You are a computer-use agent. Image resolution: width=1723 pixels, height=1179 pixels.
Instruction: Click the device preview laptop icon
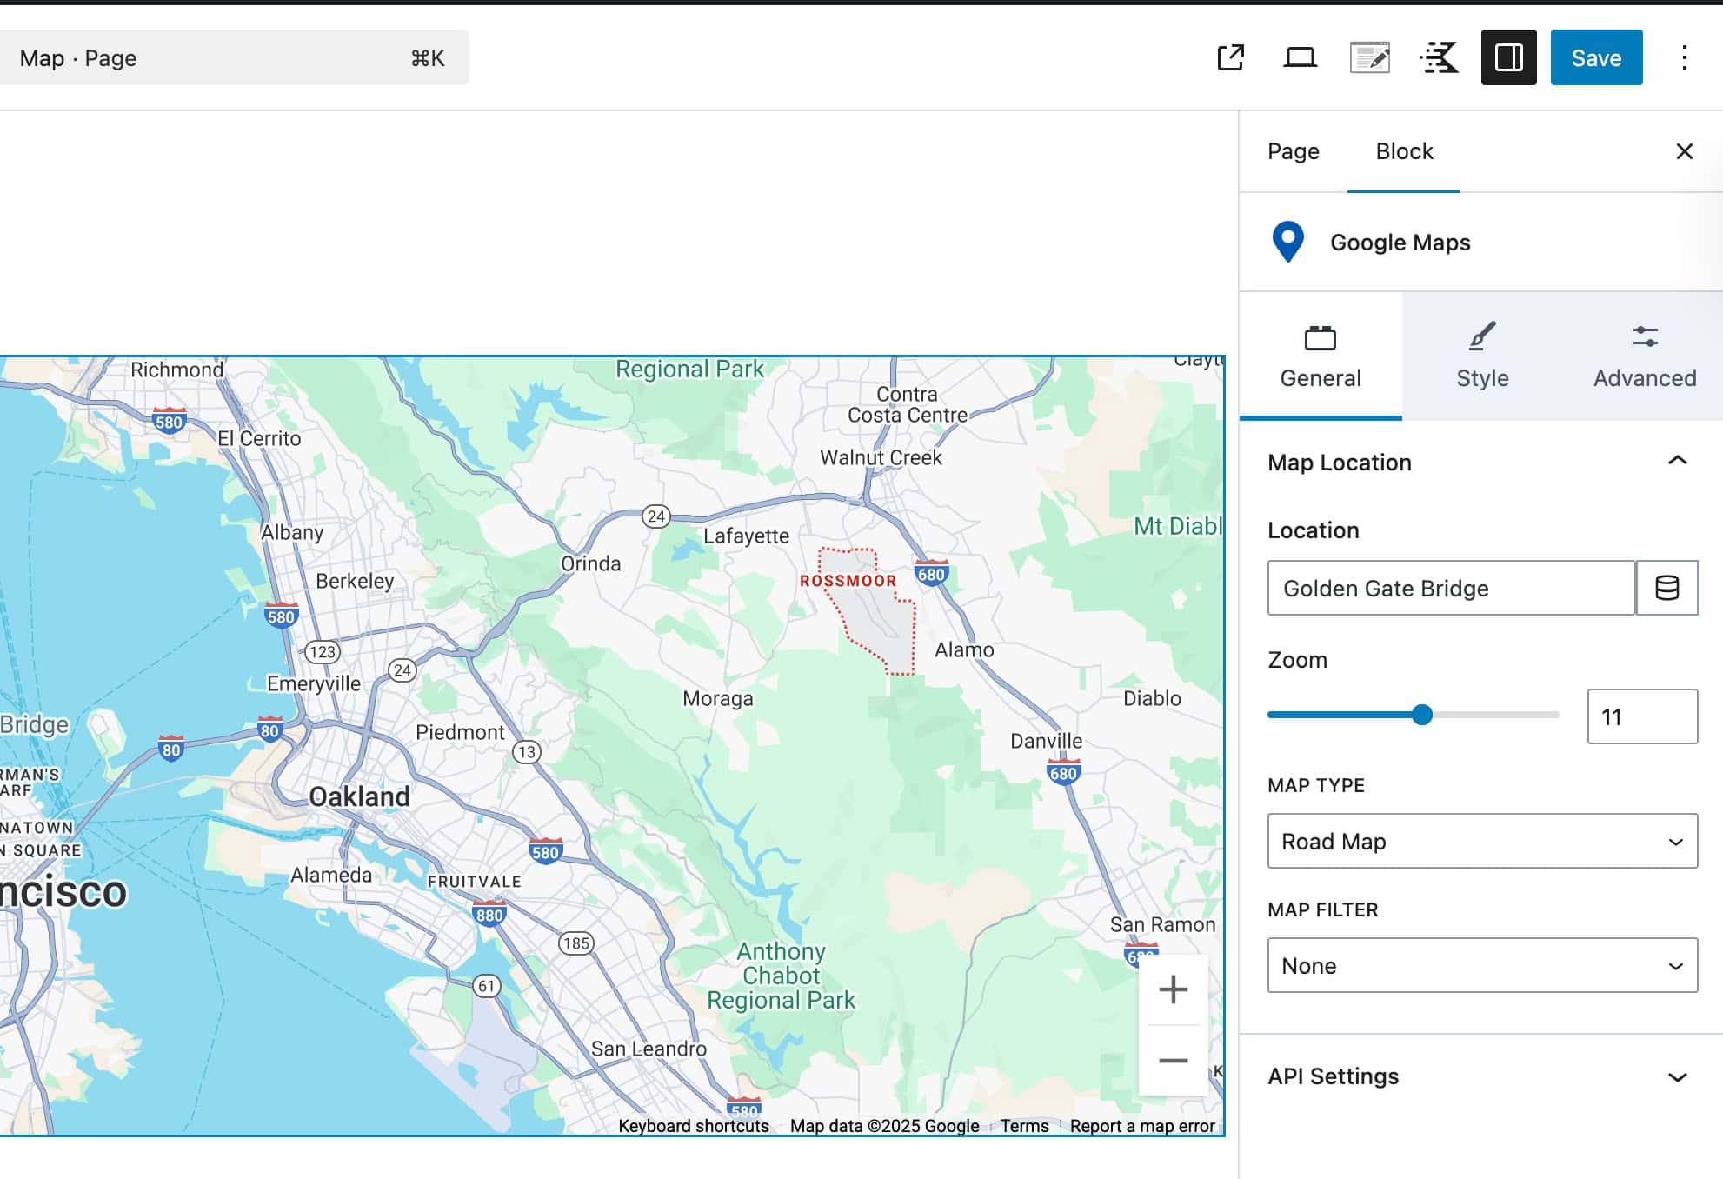pyautogui.click(x=1300, y=57)
